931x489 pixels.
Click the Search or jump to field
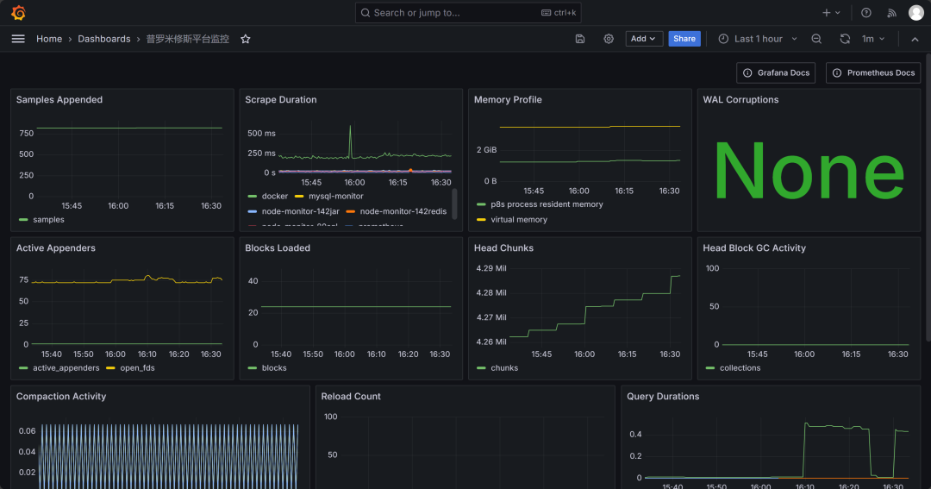click(x=468, y=12)
